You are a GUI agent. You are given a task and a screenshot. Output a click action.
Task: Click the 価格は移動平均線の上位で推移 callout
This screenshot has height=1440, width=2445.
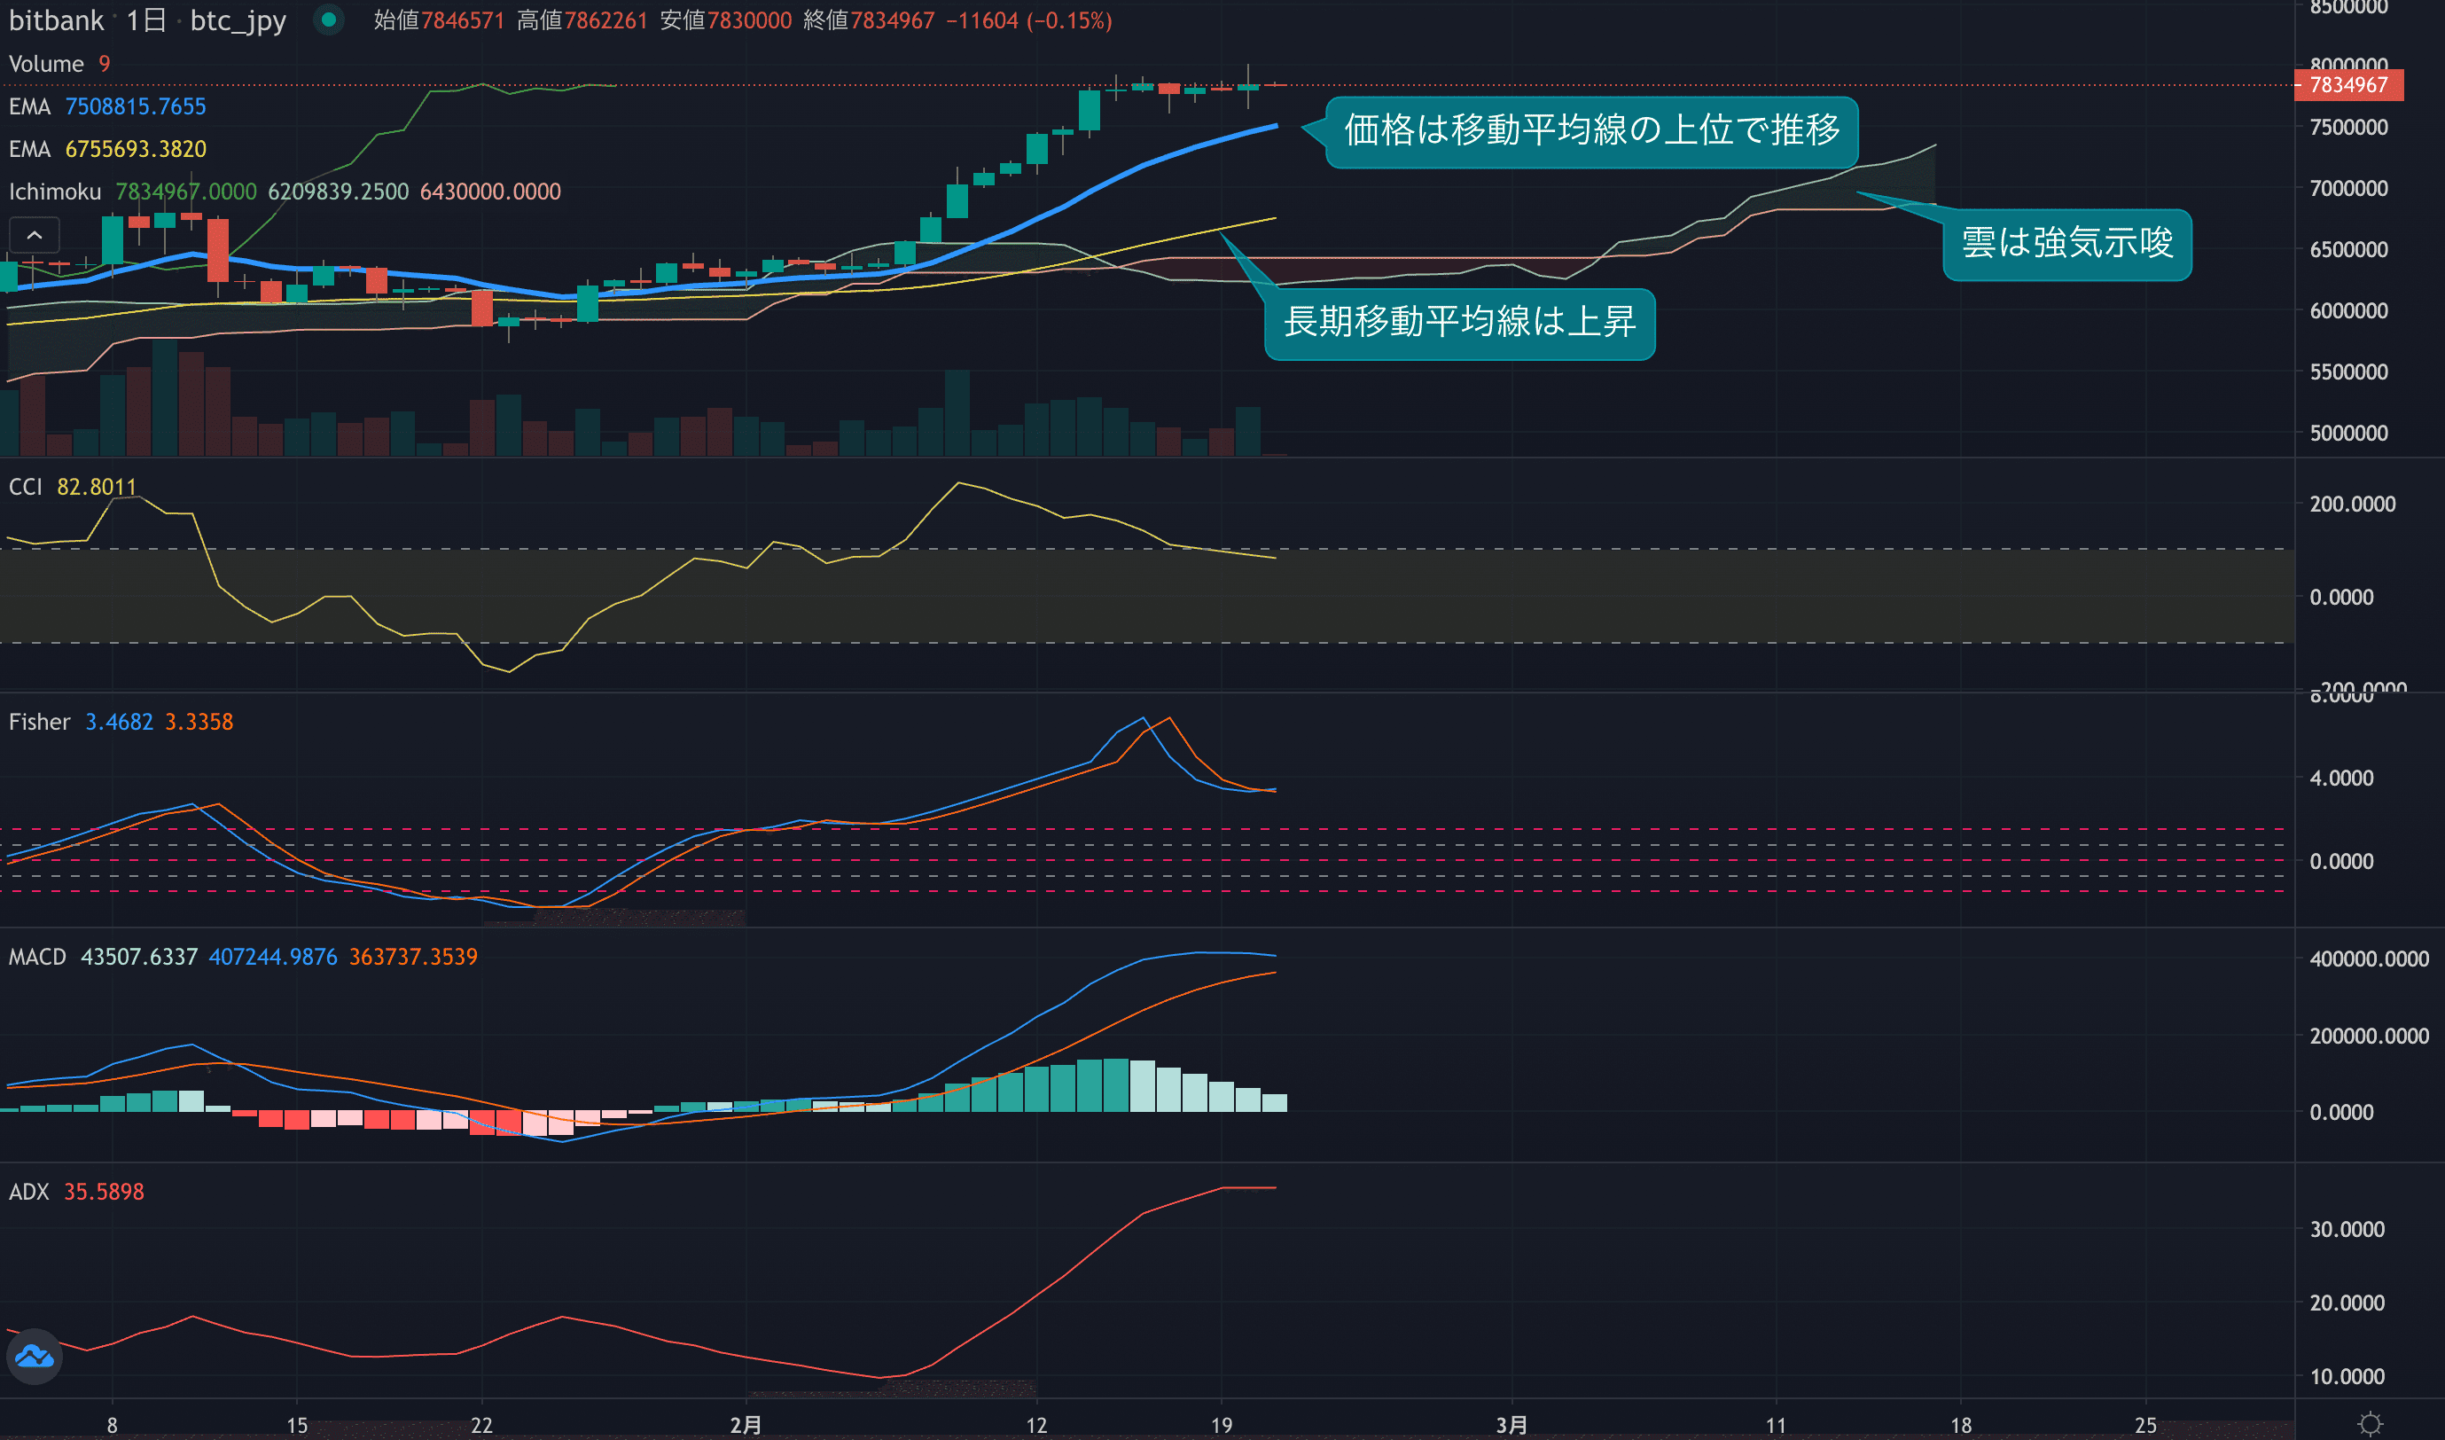point(1591,130)
